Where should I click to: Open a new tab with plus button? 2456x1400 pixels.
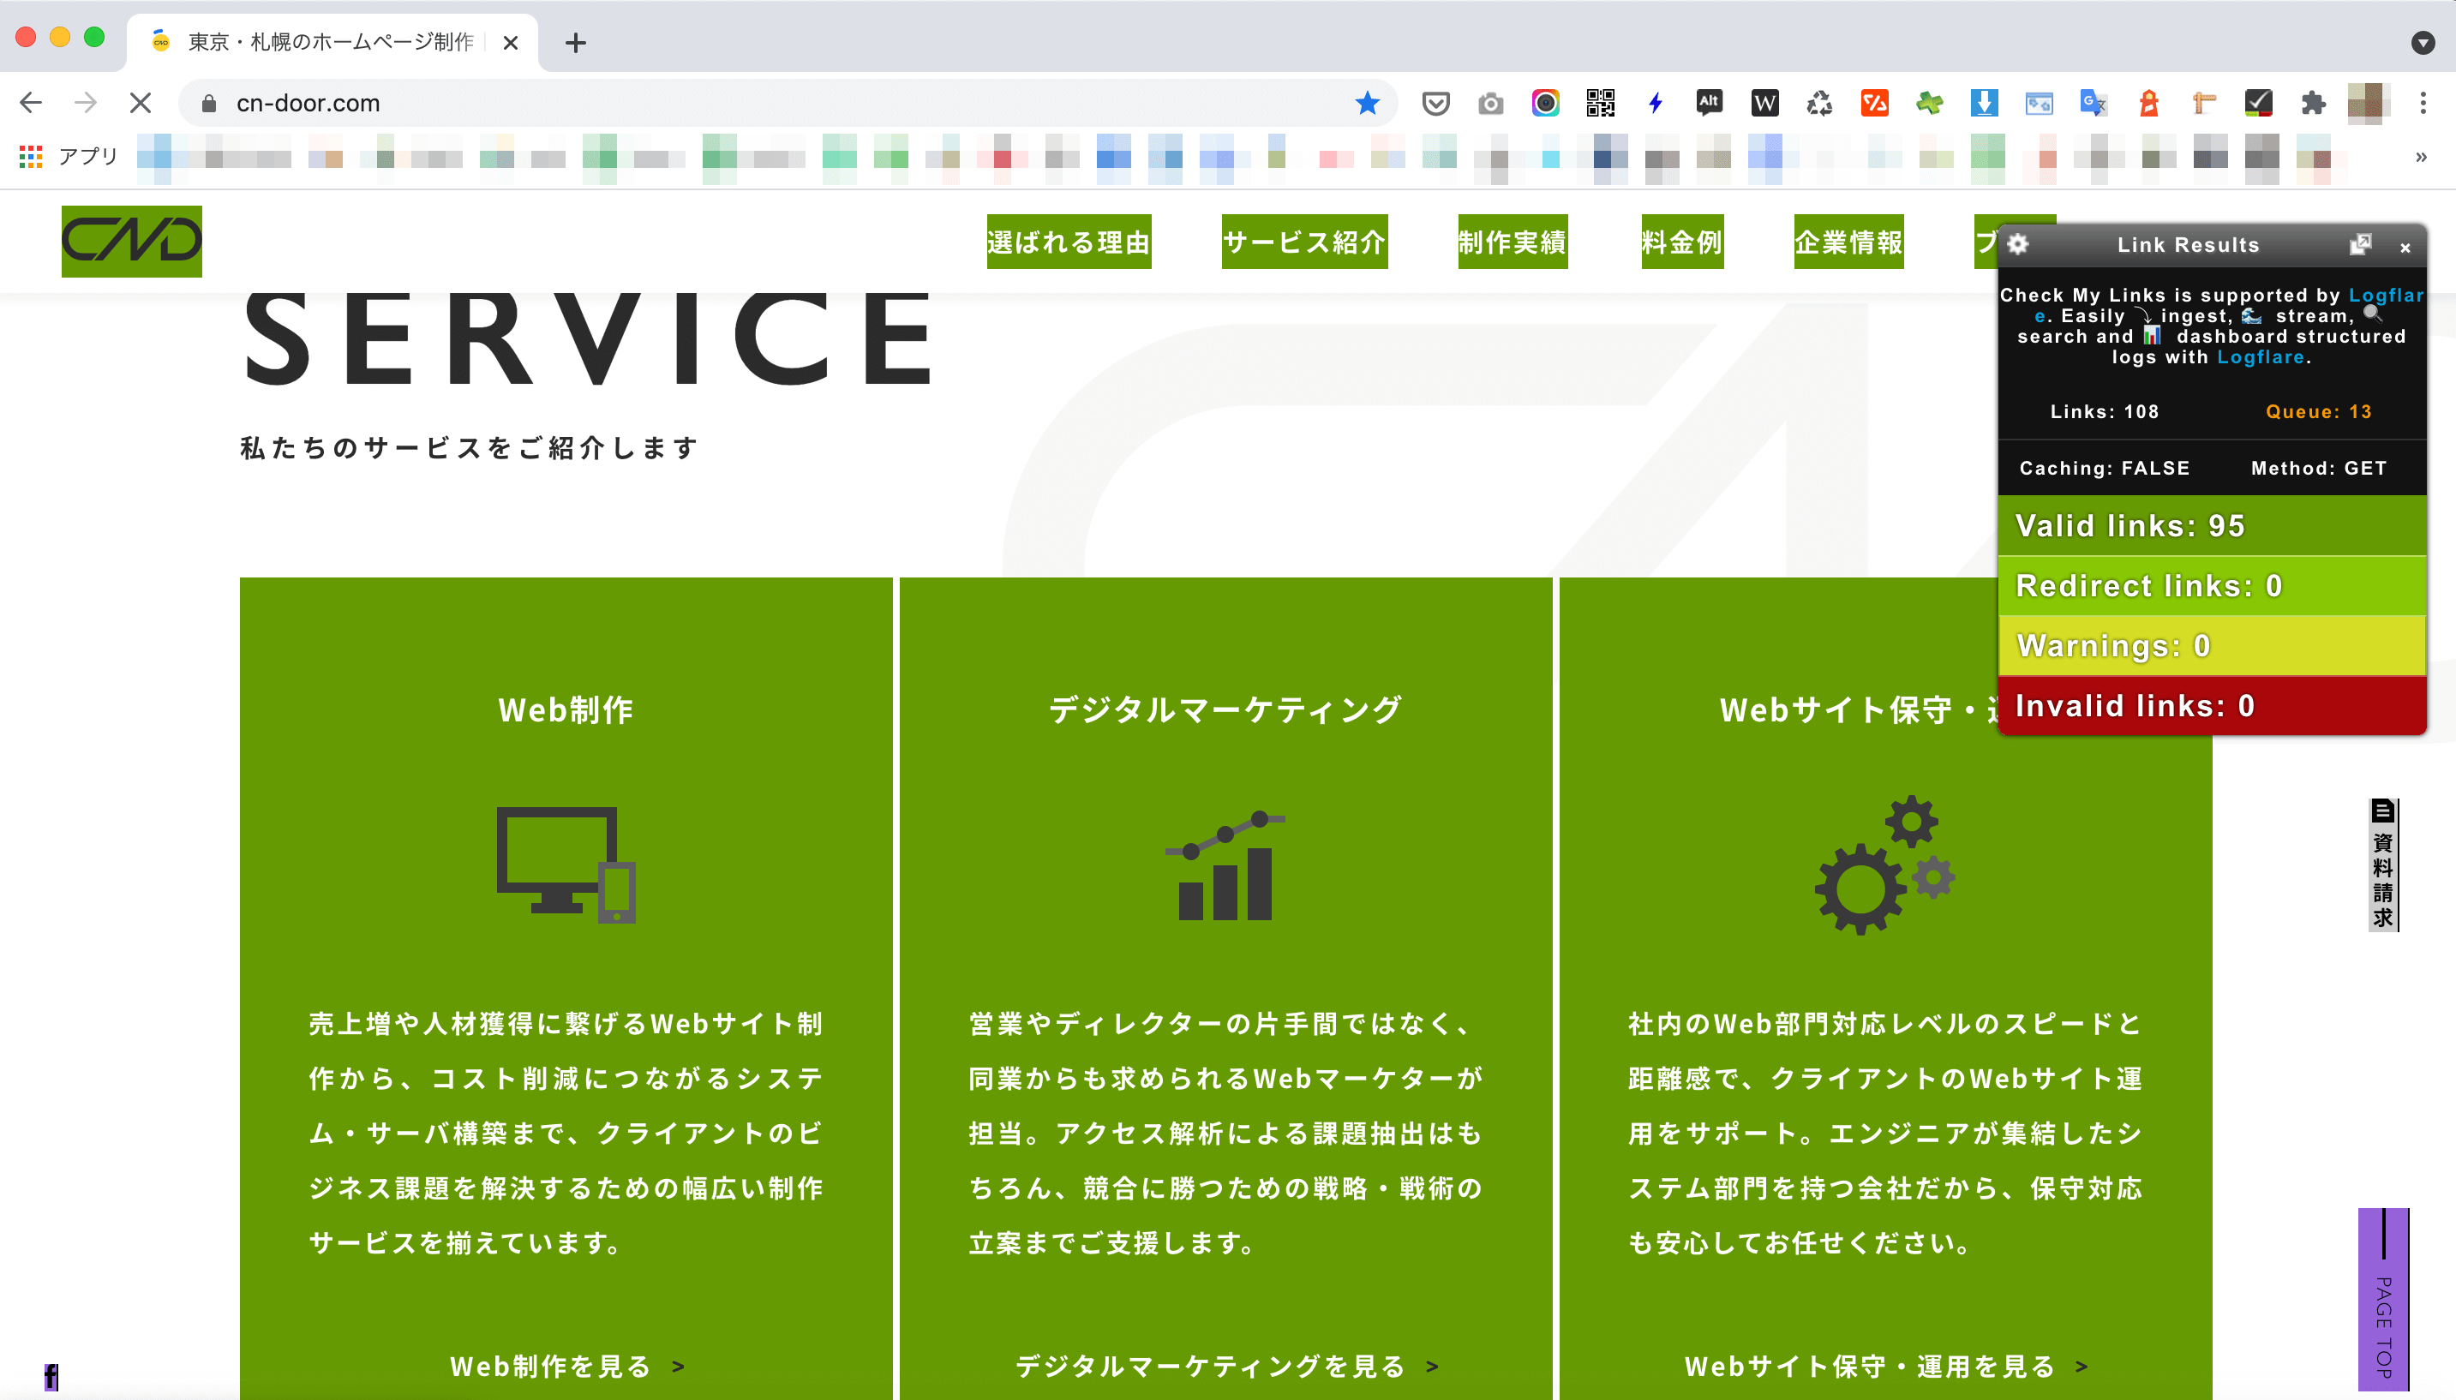pyautogui.click(x=575, y=42)
